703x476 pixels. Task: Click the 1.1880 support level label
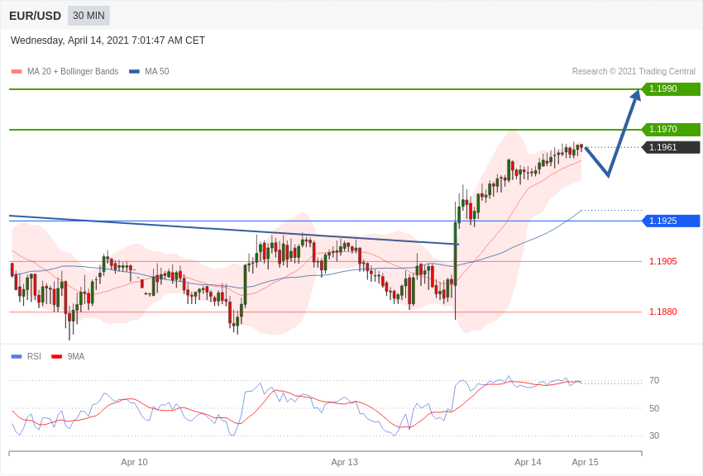pos(663,312)
